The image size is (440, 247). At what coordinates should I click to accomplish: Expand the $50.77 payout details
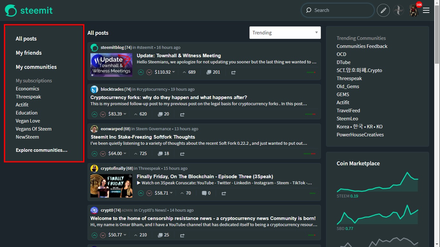pos(118,235)
